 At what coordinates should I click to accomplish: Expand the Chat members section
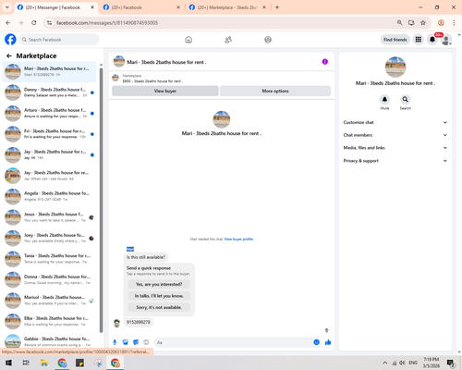395,135
